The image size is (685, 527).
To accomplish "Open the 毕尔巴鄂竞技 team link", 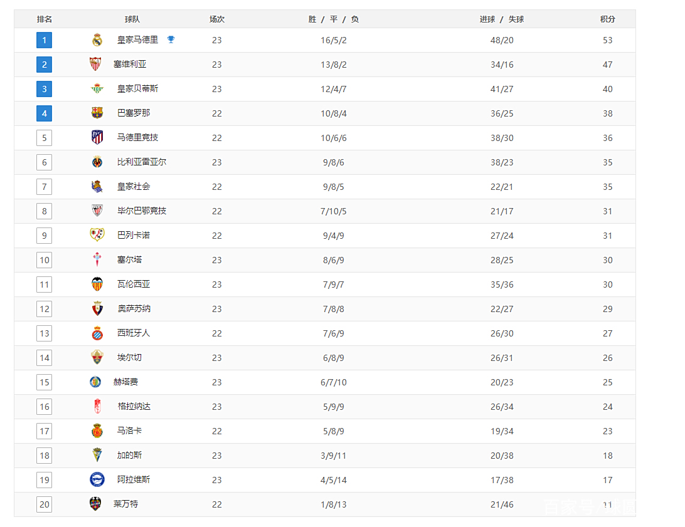I will [142, 211].
